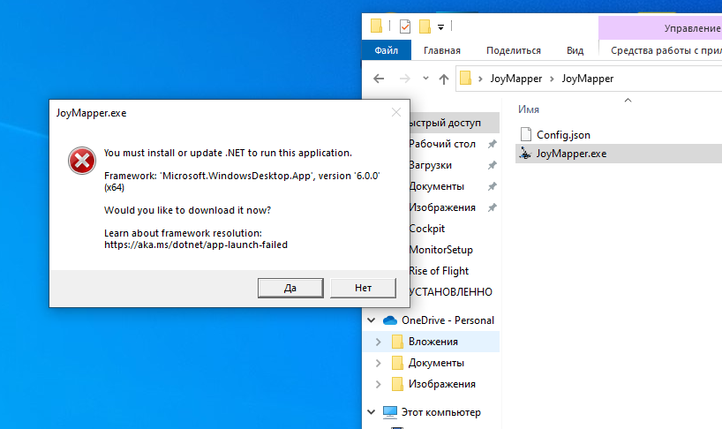This screenshot has height=429, width=722.
Task: Click pin icon next to Загрузки
Action: [x=492, y=165]
